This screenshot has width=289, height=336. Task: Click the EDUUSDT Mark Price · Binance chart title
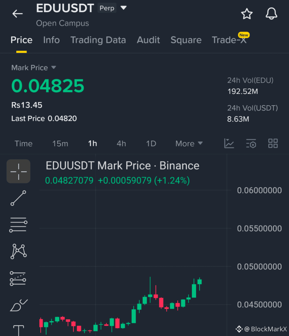pos(122,166)
